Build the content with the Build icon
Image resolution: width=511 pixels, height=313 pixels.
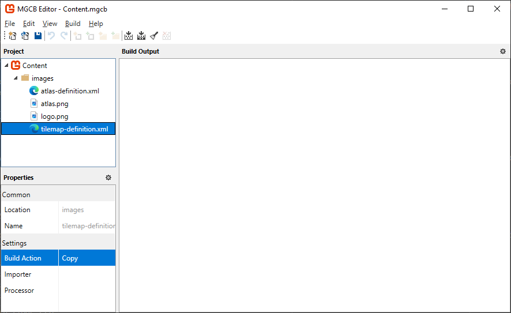[129, 36]
